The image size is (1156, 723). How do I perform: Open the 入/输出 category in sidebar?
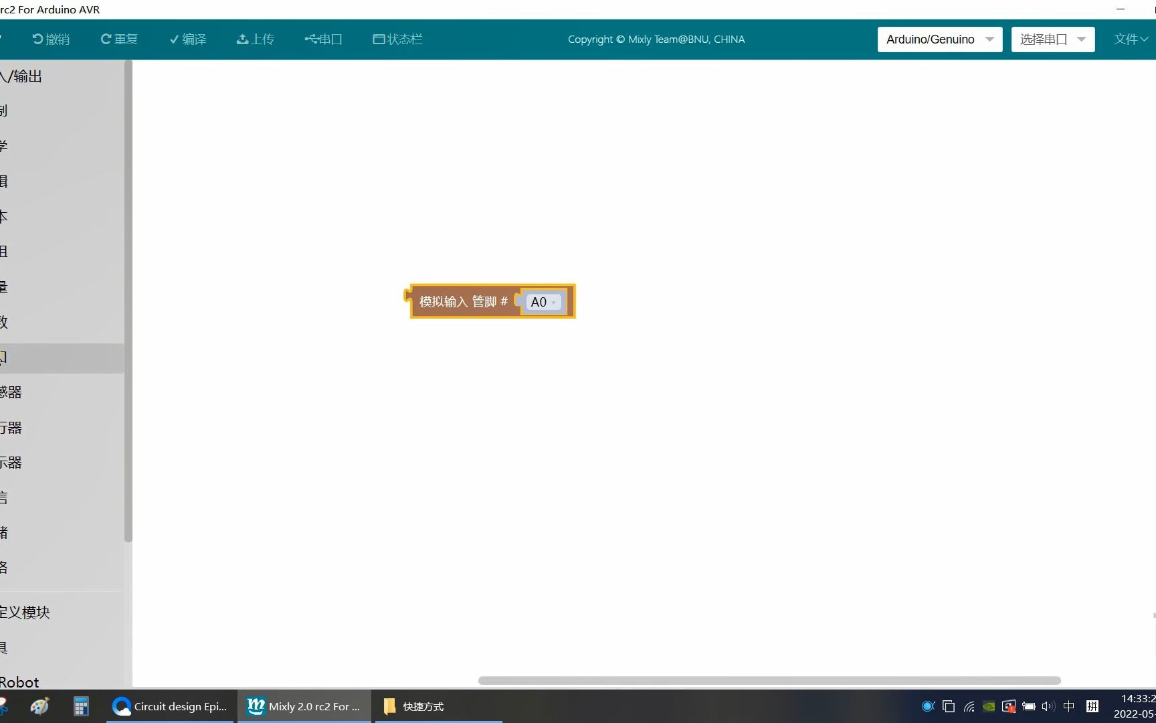[x=62, y=76]
